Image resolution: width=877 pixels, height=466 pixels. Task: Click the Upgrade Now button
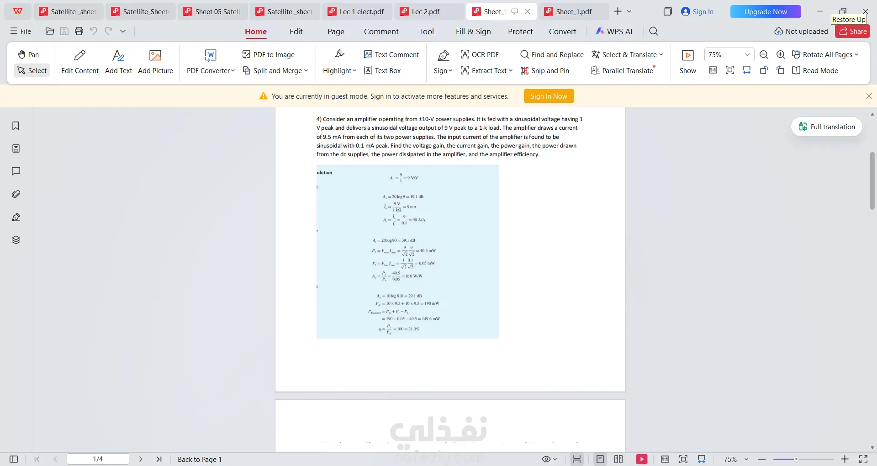click(x=766, y=11)
